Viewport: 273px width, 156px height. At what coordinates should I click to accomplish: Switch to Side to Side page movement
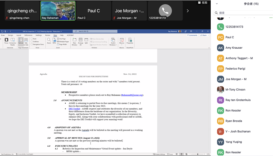tap(26, 42)
